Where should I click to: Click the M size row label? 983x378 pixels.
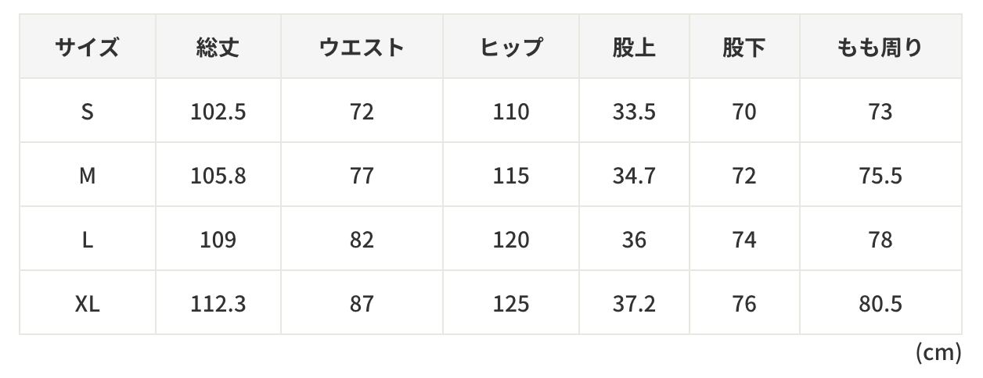[87, 176]
